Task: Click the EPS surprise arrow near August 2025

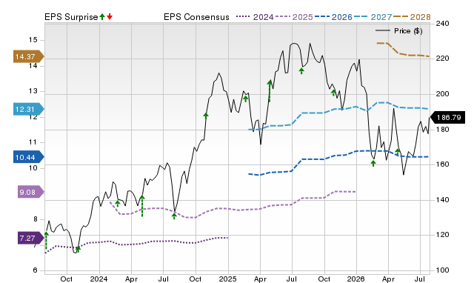Action: click(x=301, y=71)
